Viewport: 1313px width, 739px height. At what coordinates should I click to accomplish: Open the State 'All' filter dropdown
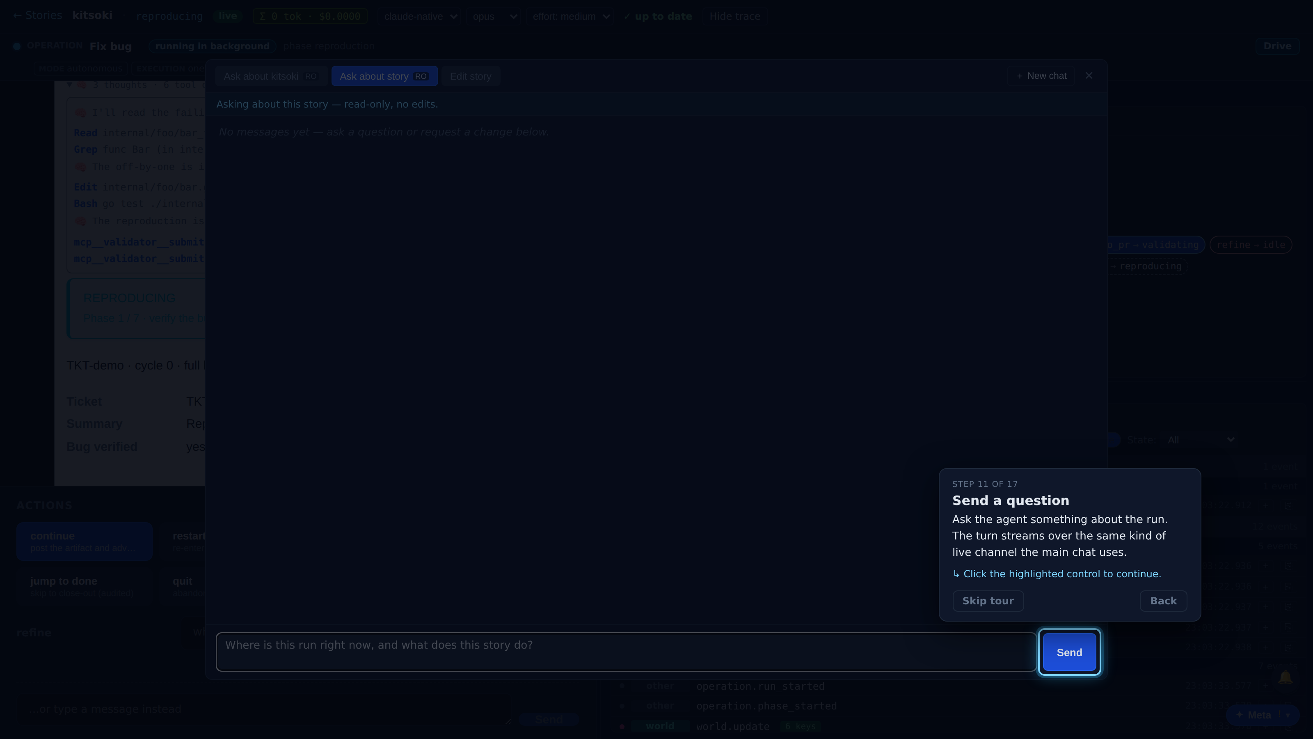click(x=1200, y=440)
